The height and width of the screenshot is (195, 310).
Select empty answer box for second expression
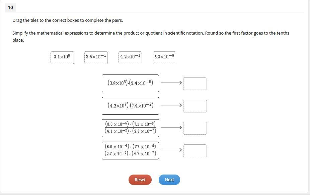tap(195, 106)
